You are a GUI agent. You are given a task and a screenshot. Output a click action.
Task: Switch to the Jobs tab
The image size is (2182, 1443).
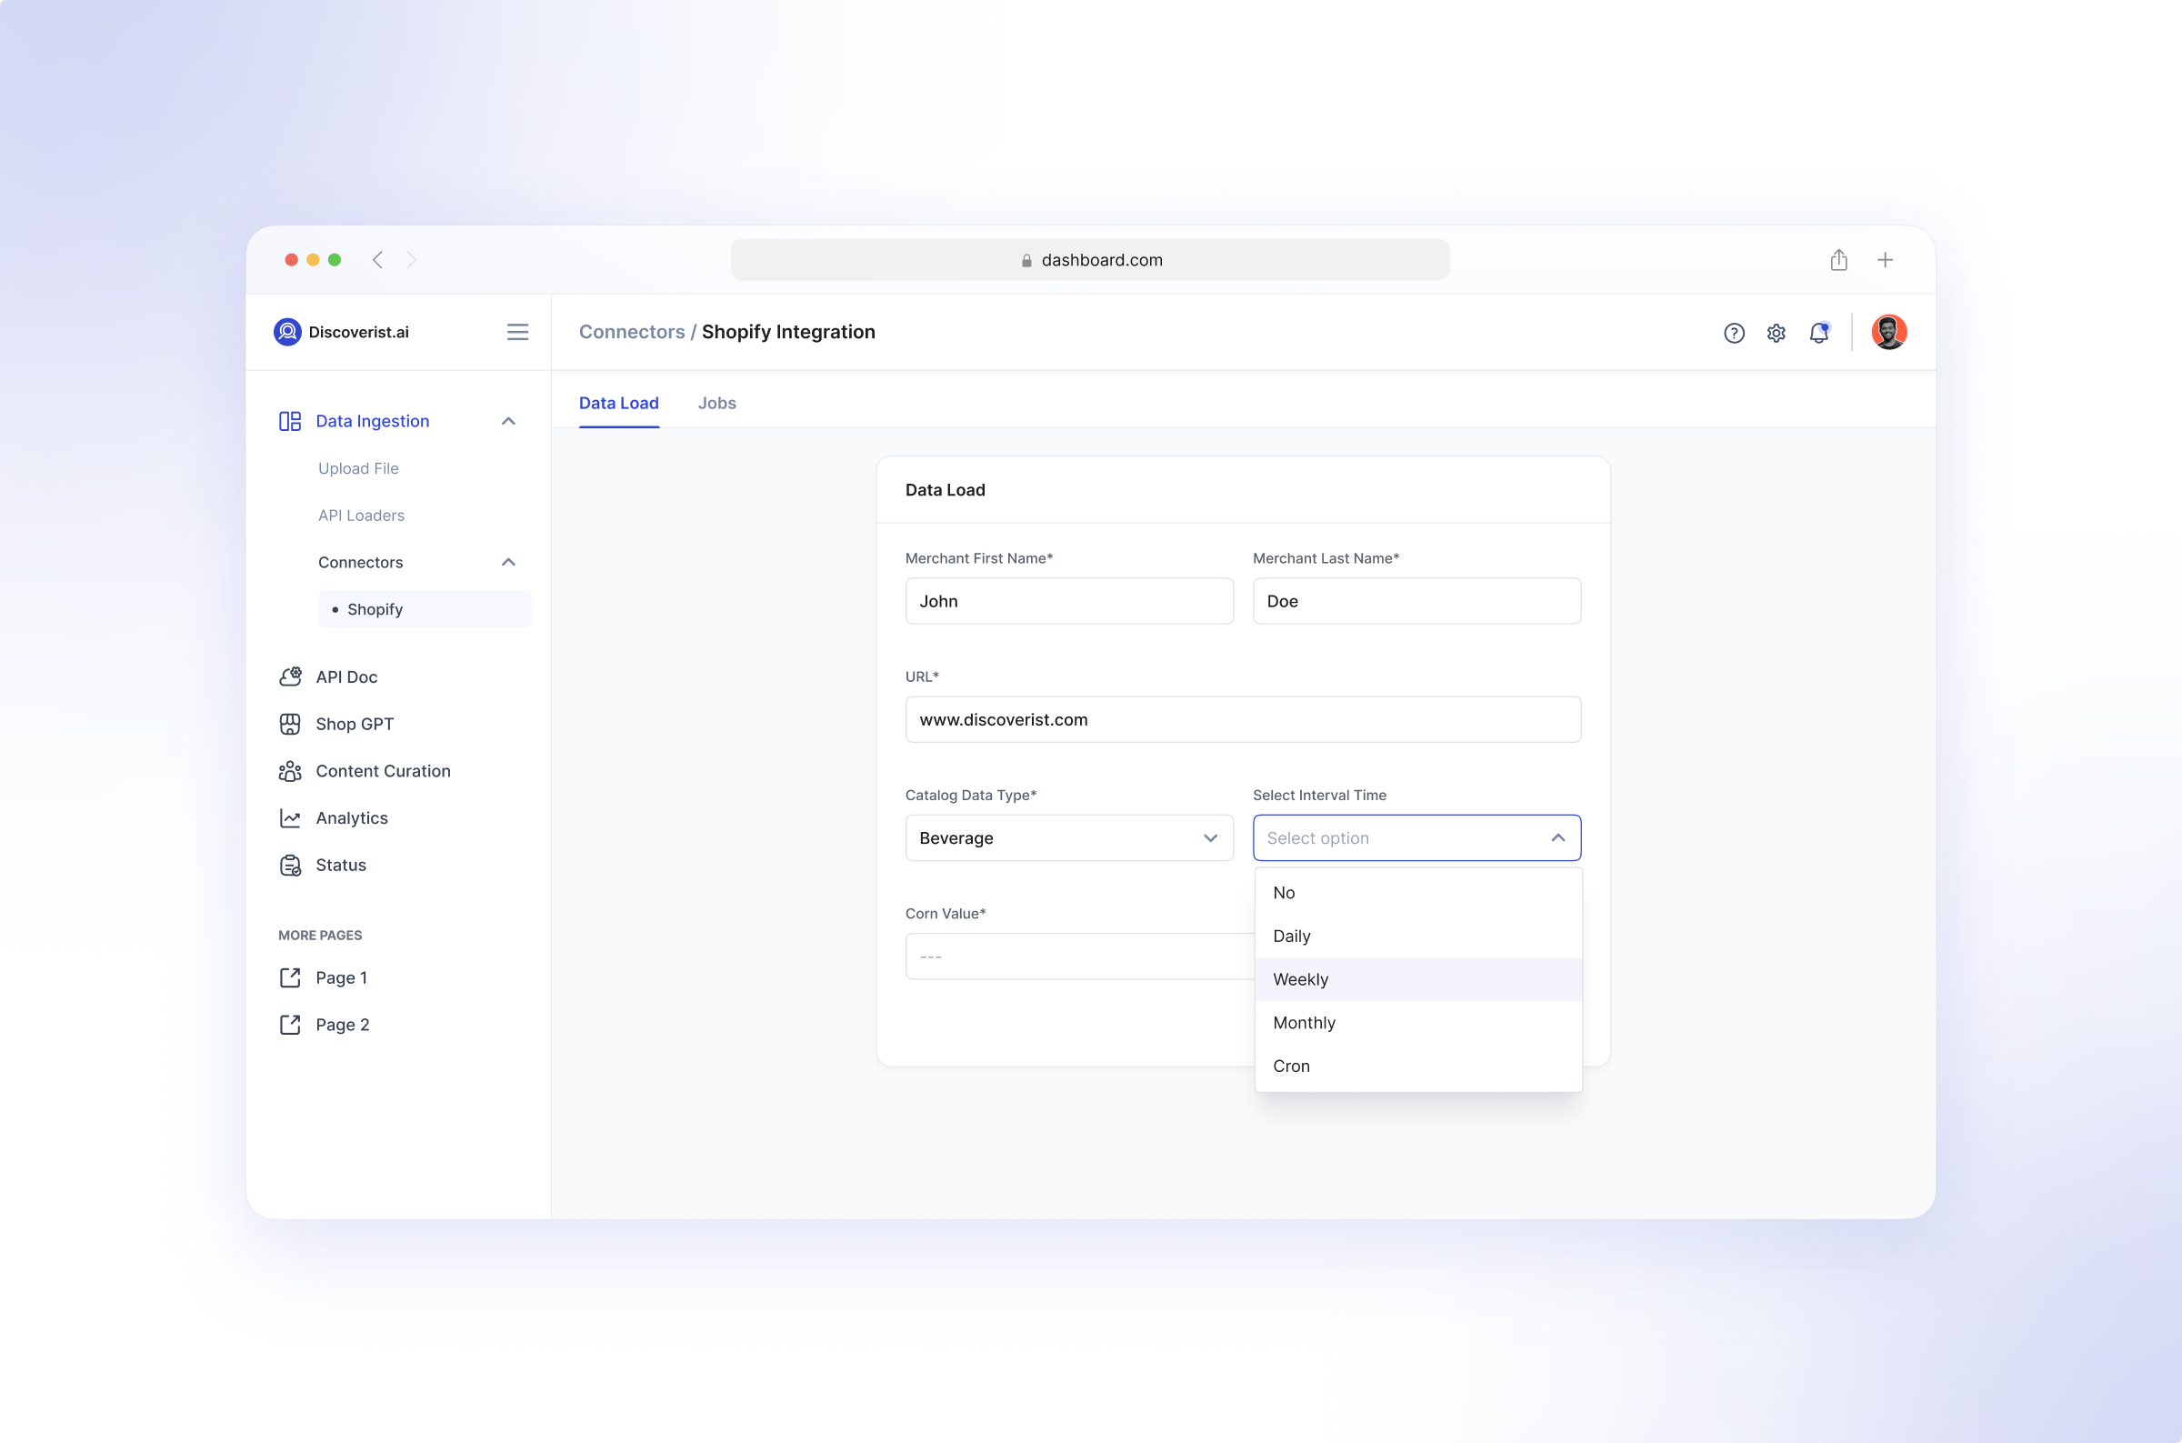point(716,403)
